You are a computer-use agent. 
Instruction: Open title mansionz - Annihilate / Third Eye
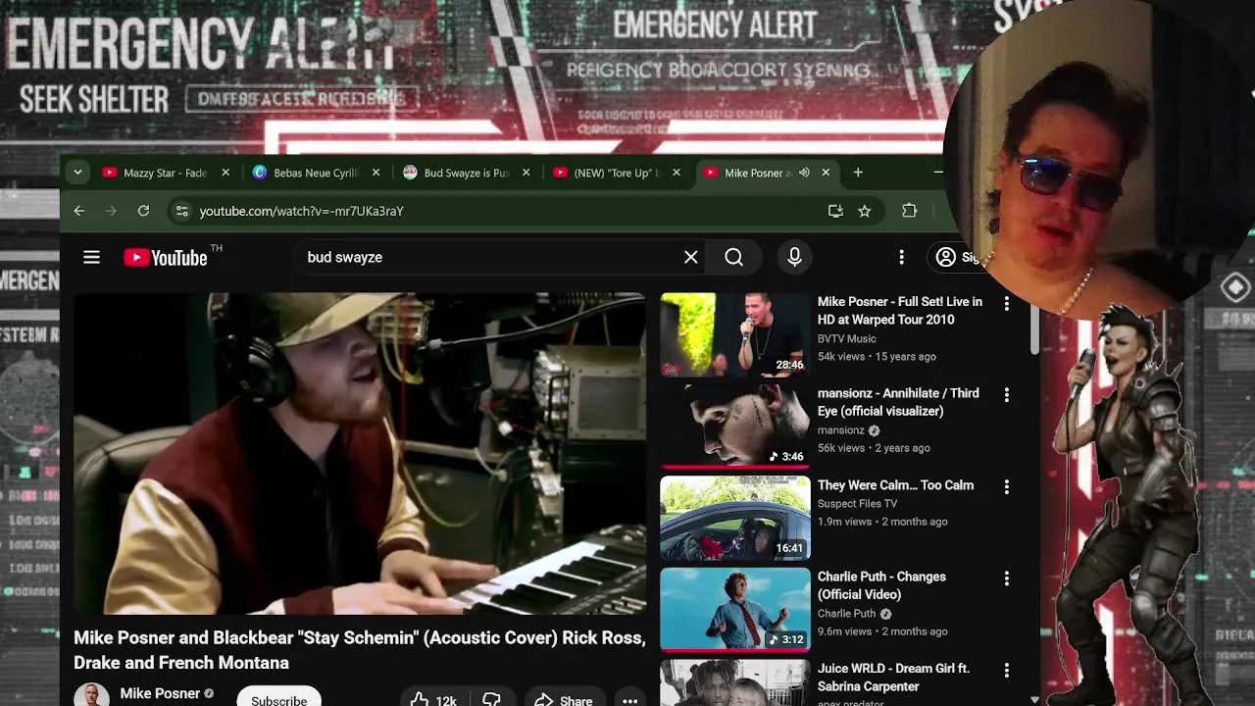(898, 402)
